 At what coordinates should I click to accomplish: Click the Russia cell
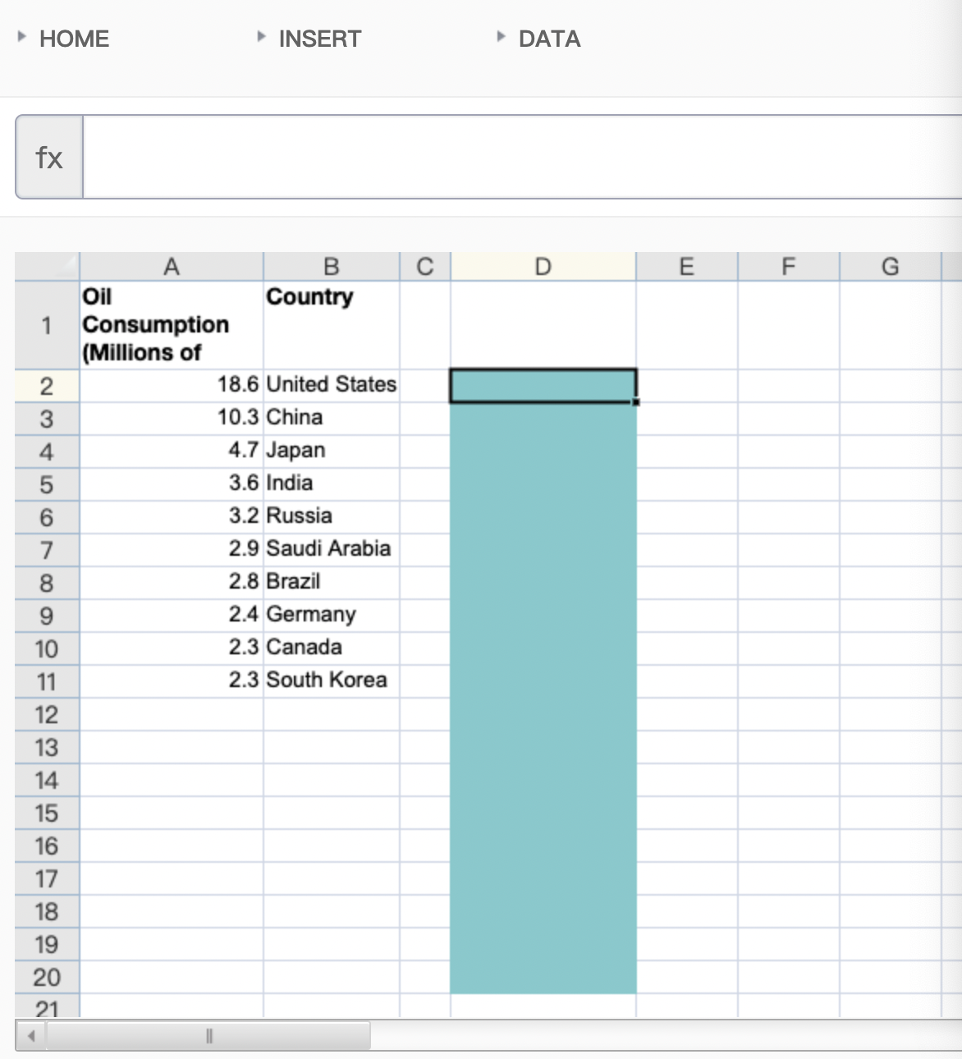(x=332, y=517)
